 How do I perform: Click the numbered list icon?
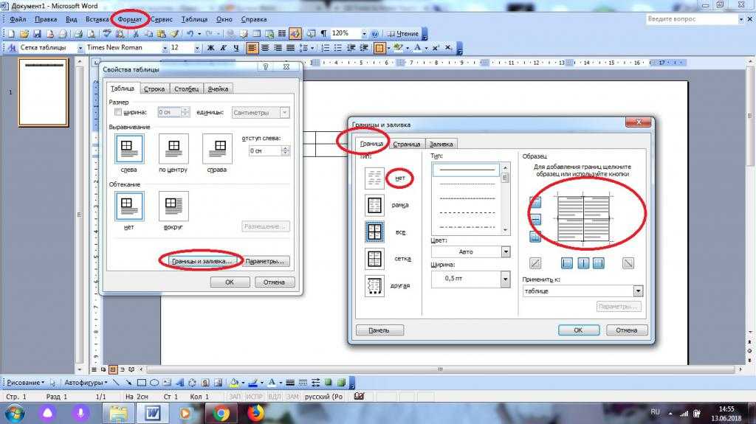pos(326,48)
